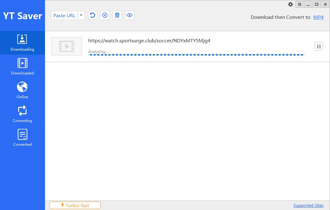Expand the Paste URL dropdown arrow
This screenshot has height=210, width=330.
tap(81, 15)
